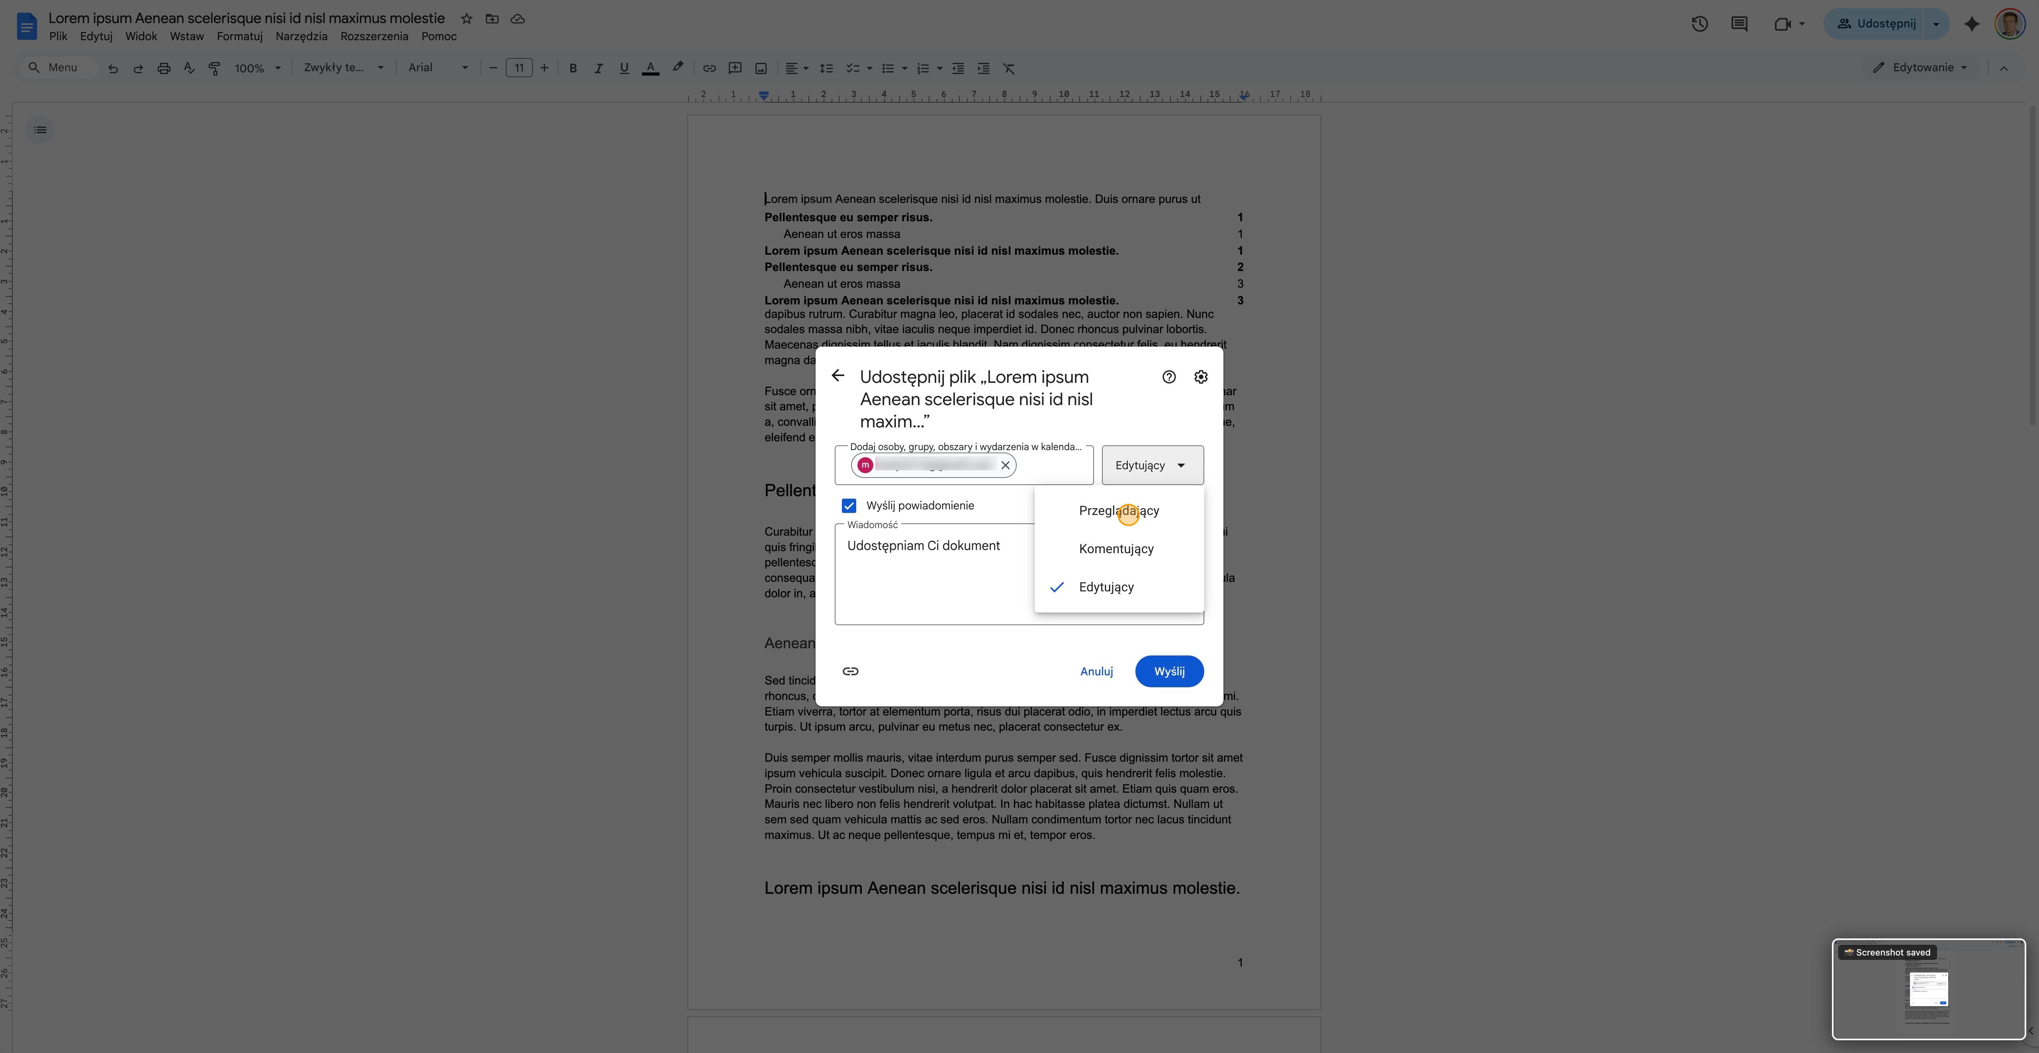Click the print icon in toolbar

pyautogui.click(x=164, y=68)
